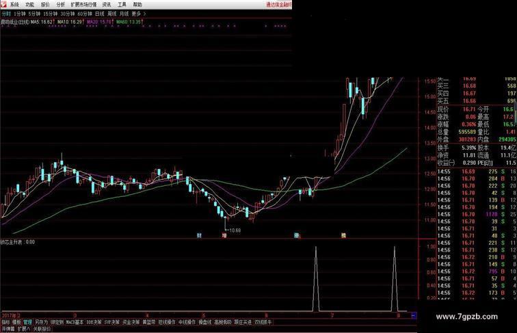517x333 pixels.
Task: Click the 指标 button
Action: point(5,322)
